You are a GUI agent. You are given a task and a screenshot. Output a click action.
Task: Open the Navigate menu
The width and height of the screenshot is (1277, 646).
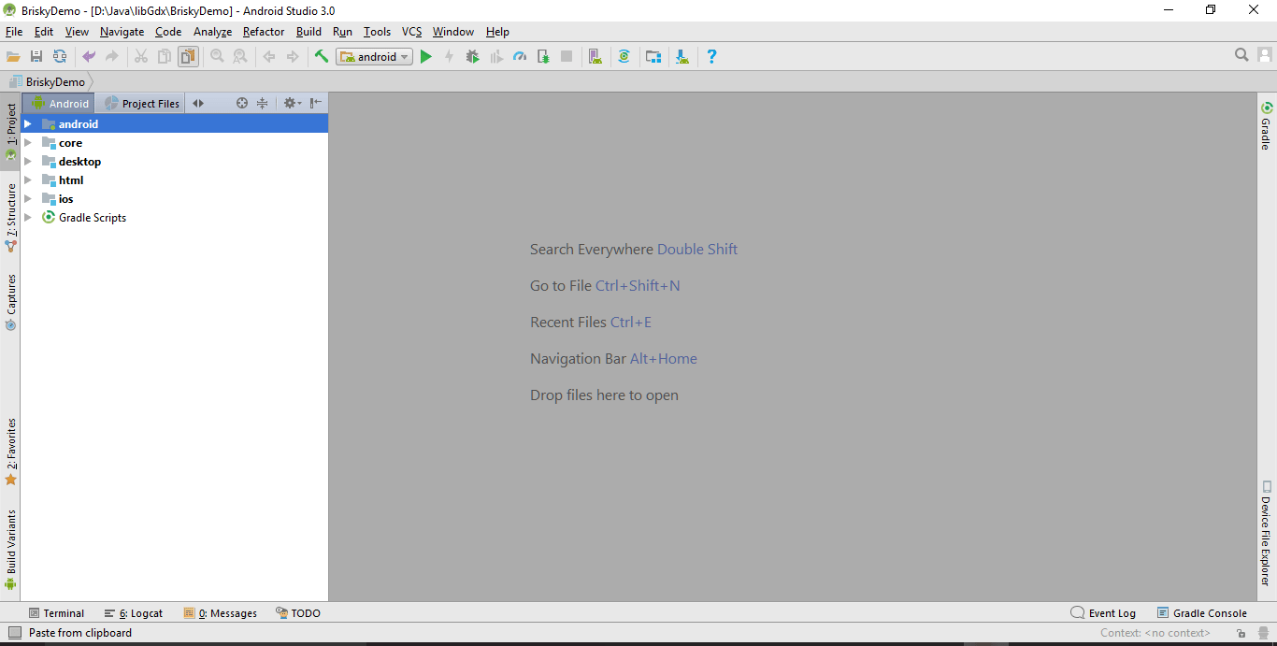[122, 32]
